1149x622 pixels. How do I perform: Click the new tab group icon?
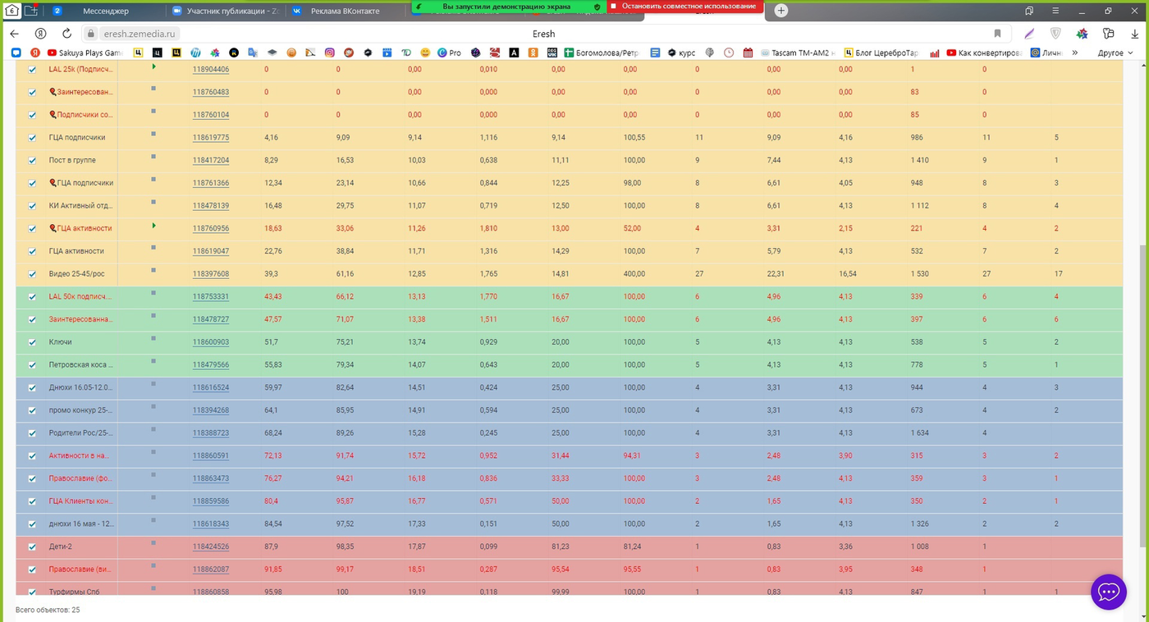[31, 11]
